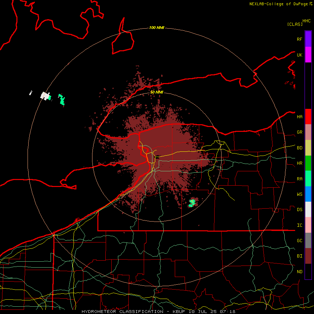The width and height of the screenshot is (314, 314).
Task: Click the GR legend label
Action: (x=299, y=132)
